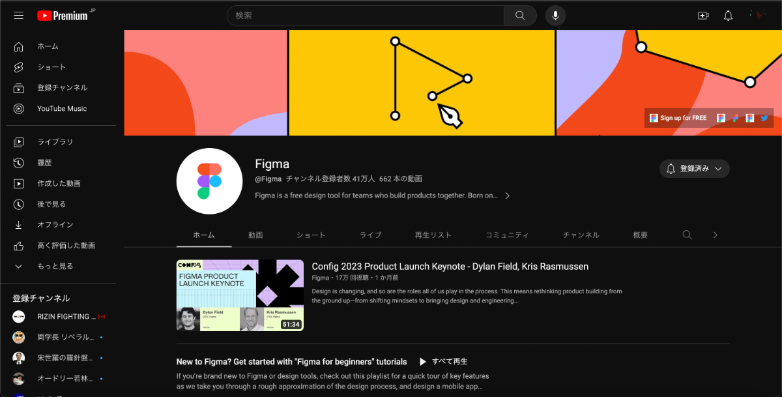The image size is (782, 397).
Task: Switch to the コミュニティ tab
Action: 507,235
